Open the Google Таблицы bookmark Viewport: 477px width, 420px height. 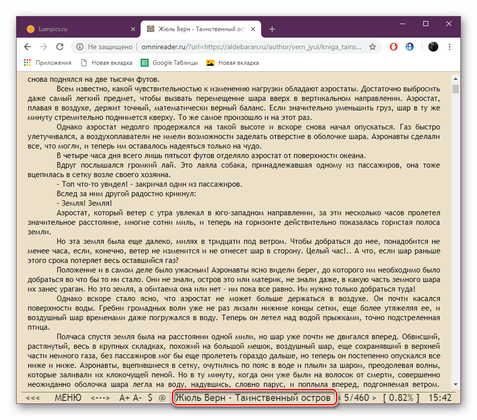tap(169, 63)
